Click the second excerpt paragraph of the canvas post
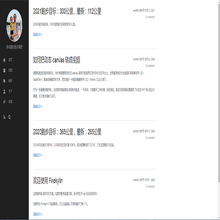The image size is (220, 220). 94,93
